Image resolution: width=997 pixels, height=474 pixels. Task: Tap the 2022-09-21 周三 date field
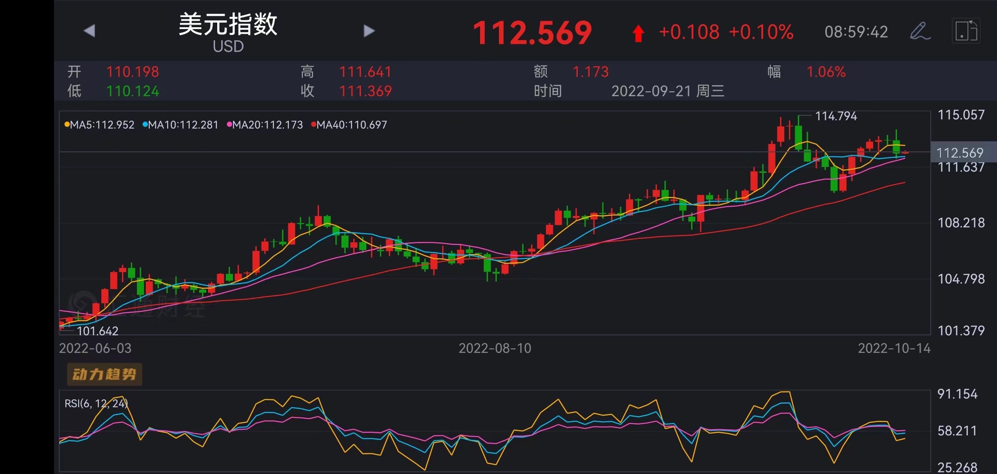(x=667, y=91)
